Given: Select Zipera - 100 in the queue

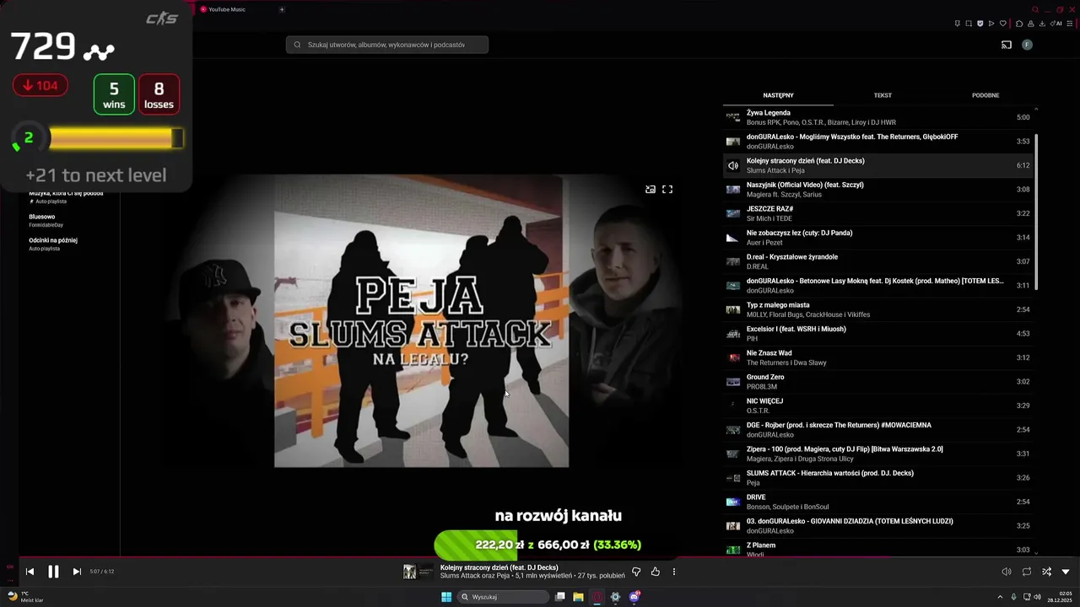Looking at the screenshot, I should pyautogui.click(x=877, y=454).
